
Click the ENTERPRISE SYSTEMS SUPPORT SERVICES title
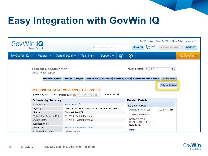[66, 90]
